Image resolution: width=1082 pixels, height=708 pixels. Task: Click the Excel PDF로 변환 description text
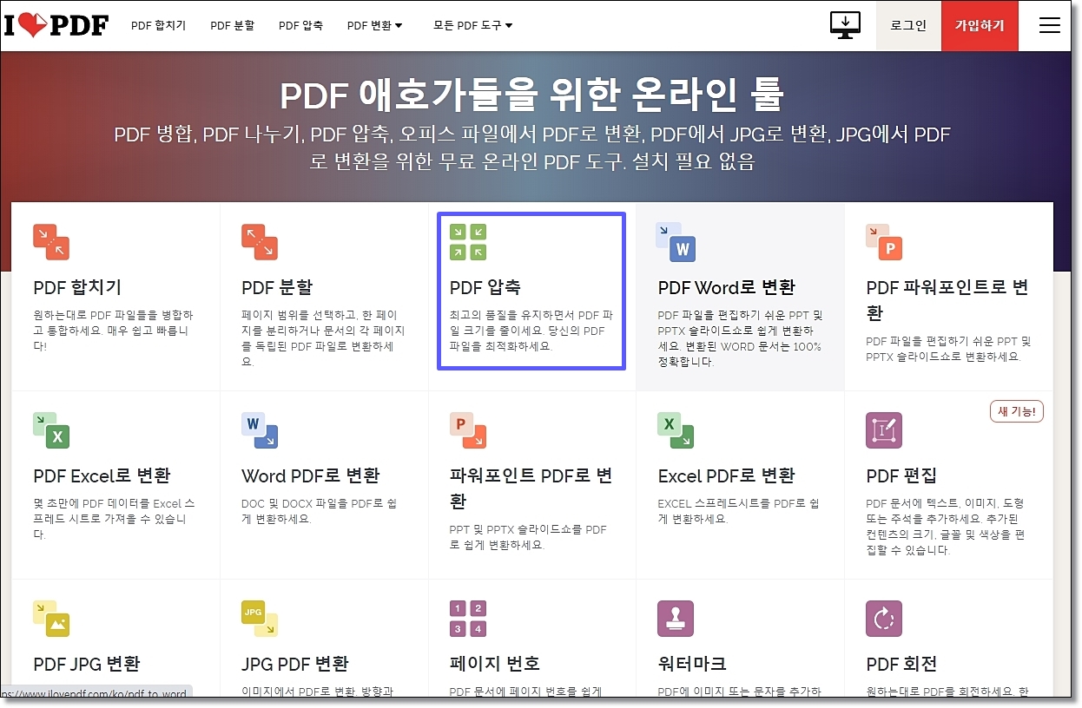pyautogui.click(x=739, y=511)
